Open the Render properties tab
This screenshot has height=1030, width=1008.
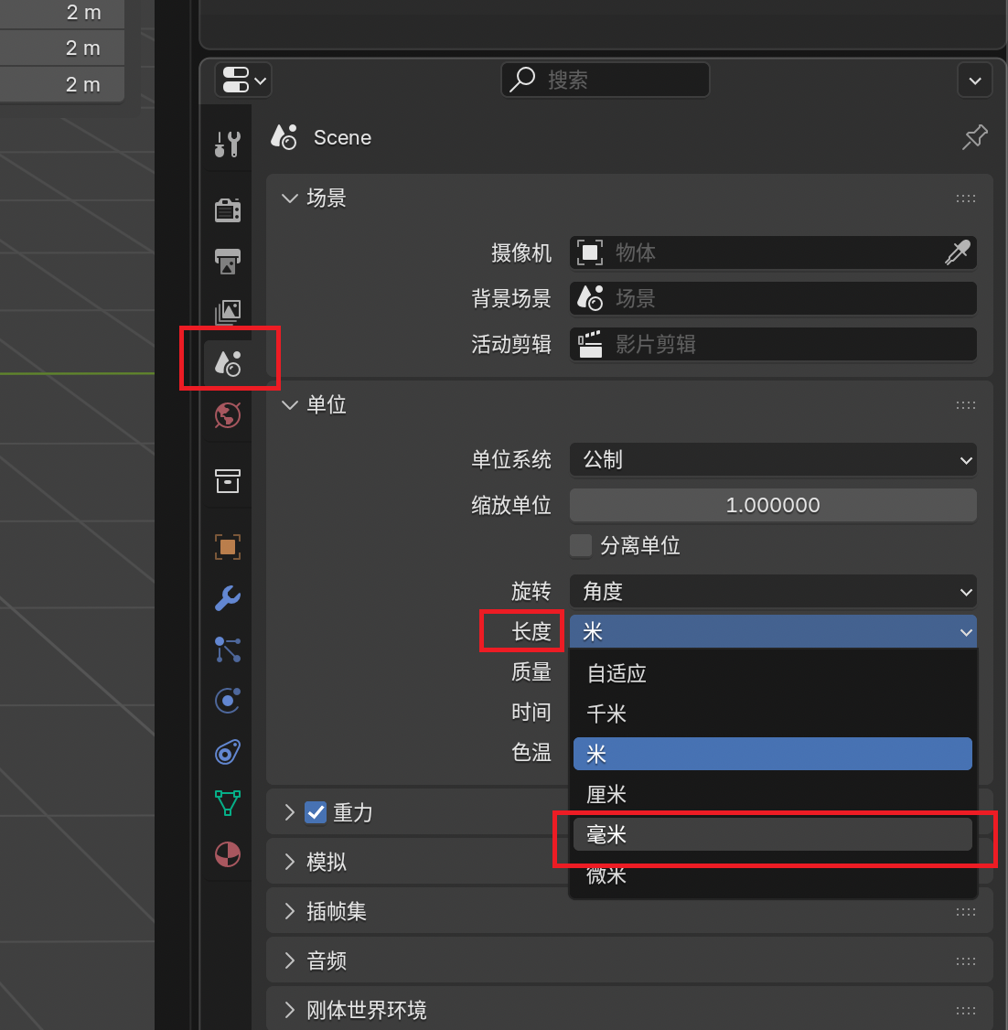(228, 210)
